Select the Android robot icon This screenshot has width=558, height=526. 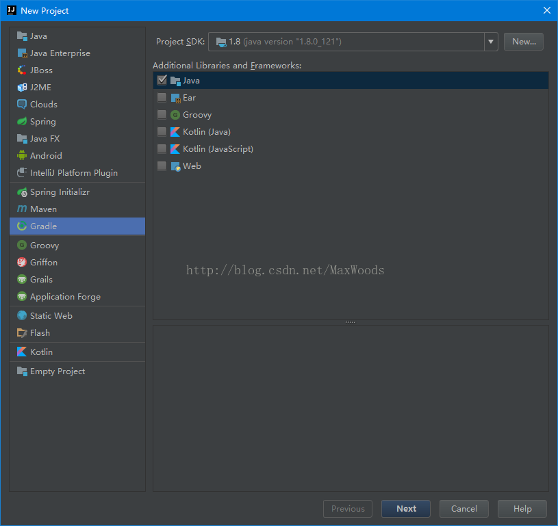tap(22, 155)
